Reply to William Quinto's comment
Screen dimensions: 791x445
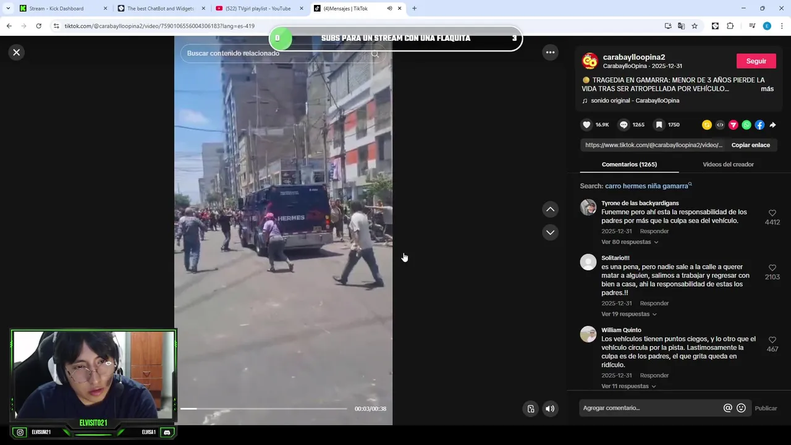click(x=654, y=376)
